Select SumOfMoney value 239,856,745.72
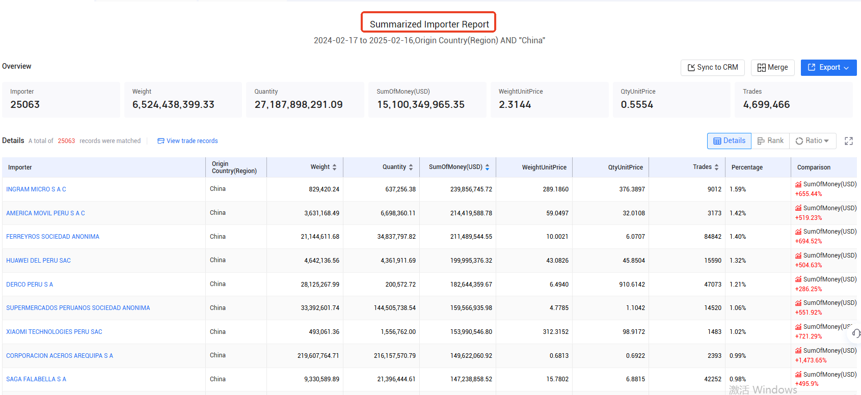Viewport: 861px width, 395px height. tap(471, 189)
